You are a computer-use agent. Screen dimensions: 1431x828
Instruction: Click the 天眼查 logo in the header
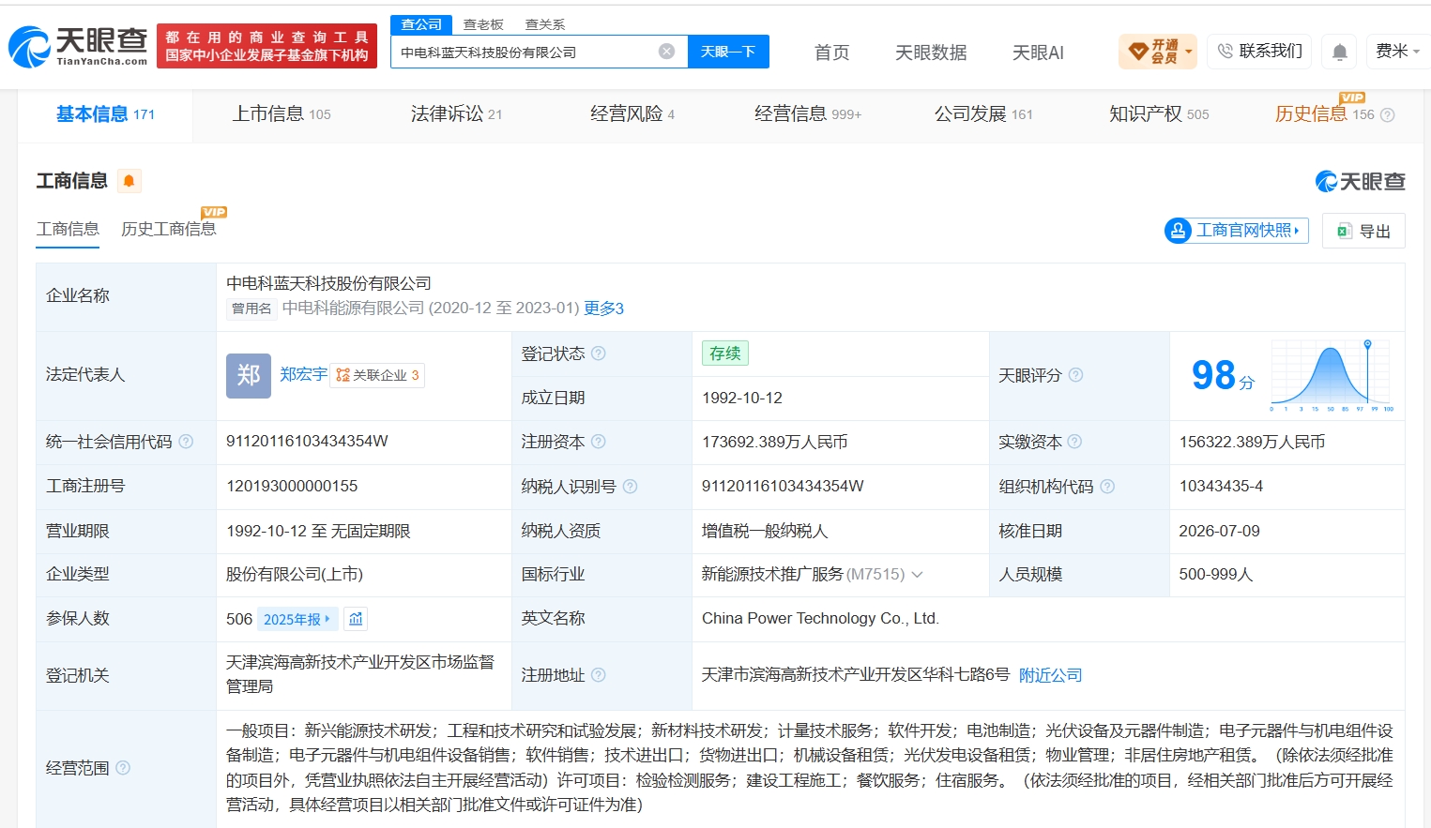[79, 47]
